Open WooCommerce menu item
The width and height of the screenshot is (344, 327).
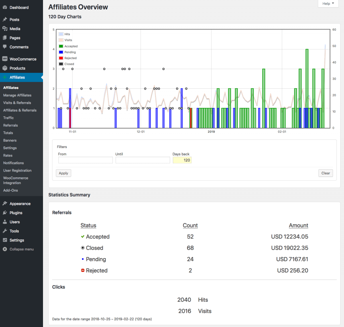coord(23,59)
